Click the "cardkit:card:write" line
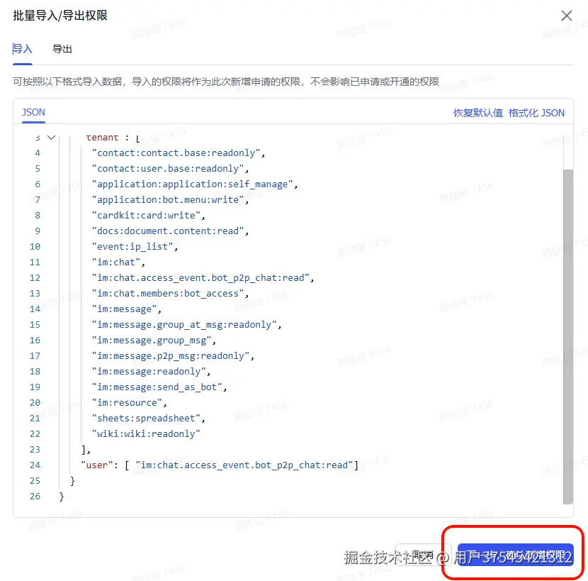The height and width of the screenshot is (581, 588). (149, 215)
